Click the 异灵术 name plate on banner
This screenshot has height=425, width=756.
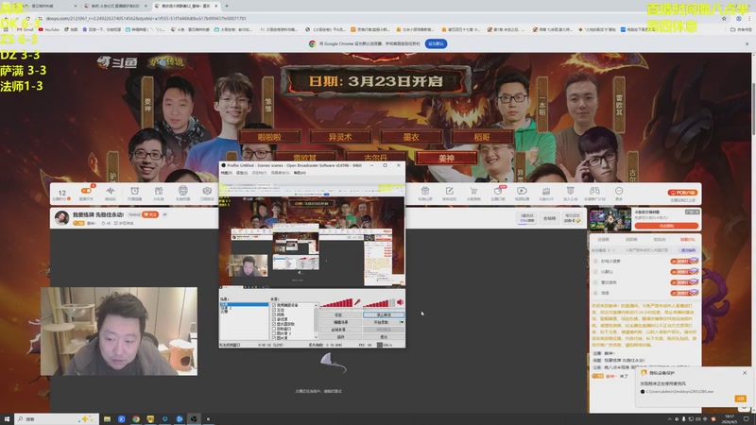(x=340, y=137)
